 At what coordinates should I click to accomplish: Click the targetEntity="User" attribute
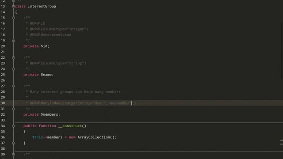(85, 103)
